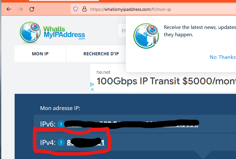236x159 pixels.
Task: Click the globe image in the notification popup
Action: [x=146, y=36]
